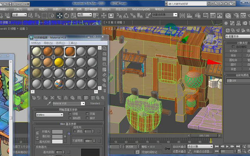Pick material from object eyedropper

point(49,103)
